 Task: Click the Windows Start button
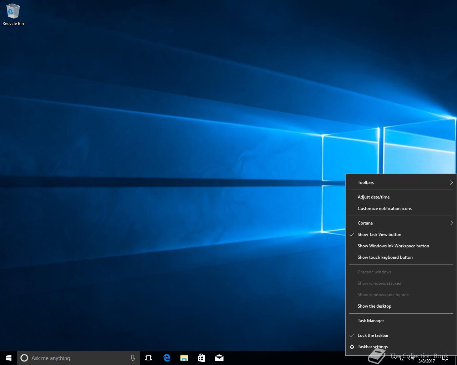(x=9, y=358)
